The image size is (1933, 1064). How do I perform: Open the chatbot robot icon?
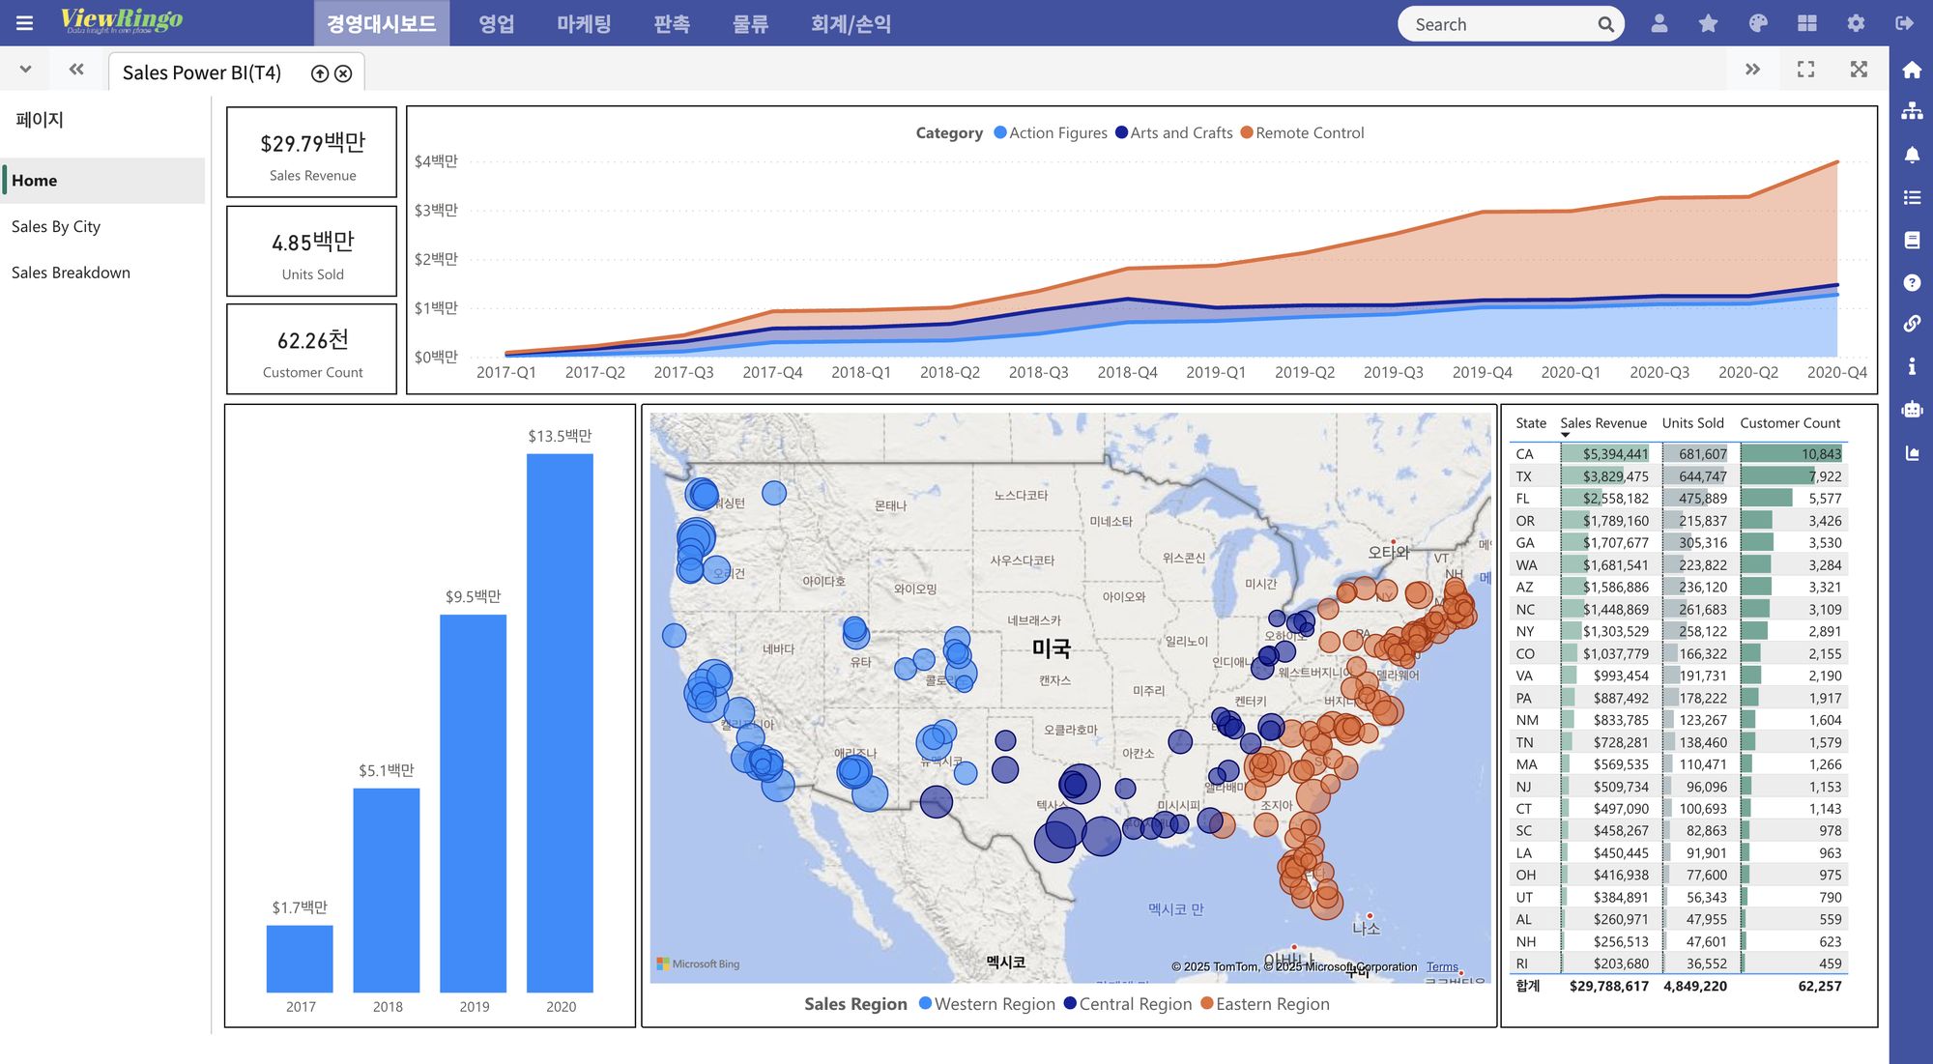tap(1912, 410)
